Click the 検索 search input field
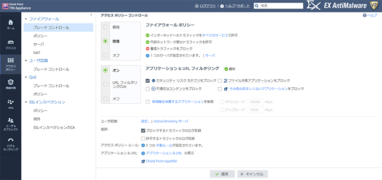Screen dimensions: 382x180 pos(278,6)
